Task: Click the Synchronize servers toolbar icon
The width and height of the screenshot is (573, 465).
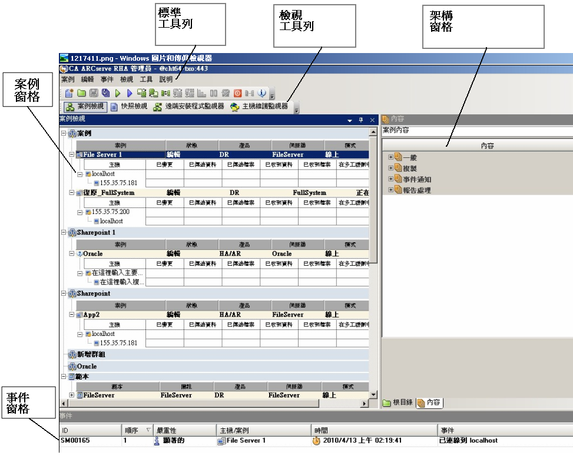Action: (142, 93)
